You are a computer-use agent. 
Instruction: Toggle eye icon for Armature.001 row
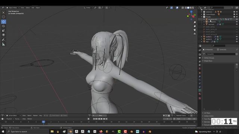pos(237,19)
